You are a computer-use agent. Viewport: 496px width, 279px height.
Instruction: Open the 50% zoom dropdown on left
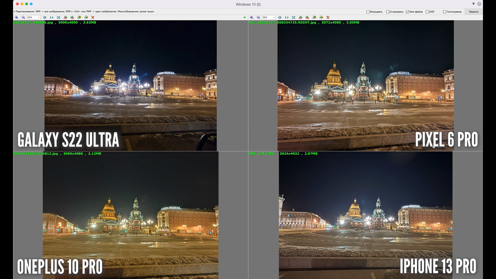pos(34,17)
